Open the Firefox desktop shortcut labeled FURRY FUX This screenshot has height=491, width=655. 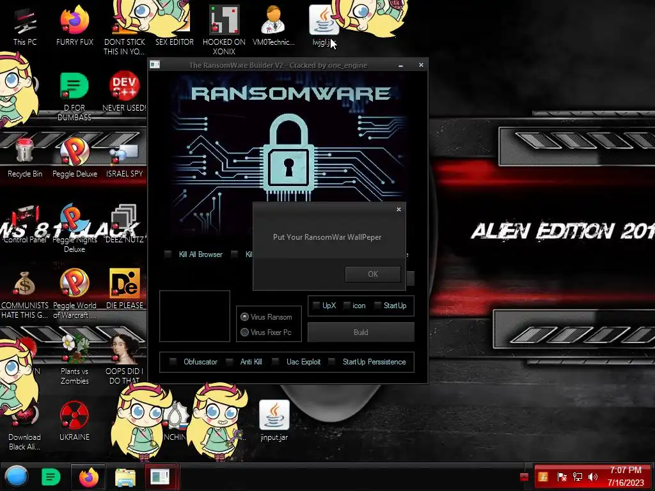click(74, 26)
